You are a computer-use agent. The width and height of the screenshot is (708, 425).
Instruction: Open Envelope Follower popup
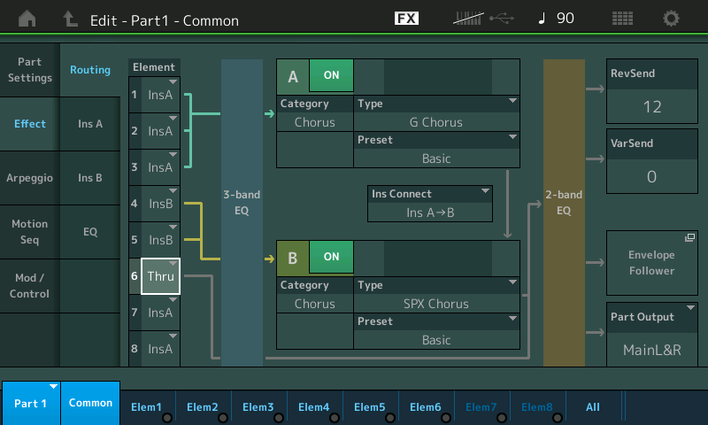[x=651, y=263]
